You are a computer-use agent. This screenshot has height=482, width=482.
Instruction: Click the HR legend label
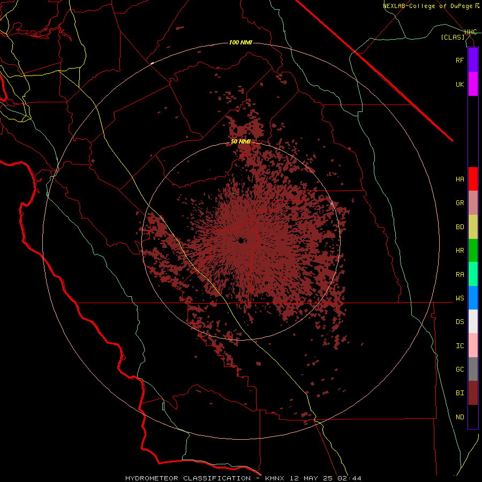pyautogui.click(x=460, y=251)
